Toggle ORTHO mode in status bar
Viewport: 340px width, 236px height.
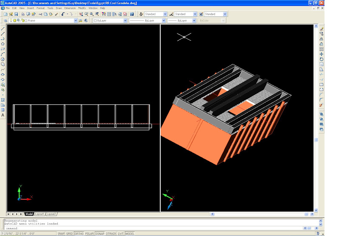point(79,233)
